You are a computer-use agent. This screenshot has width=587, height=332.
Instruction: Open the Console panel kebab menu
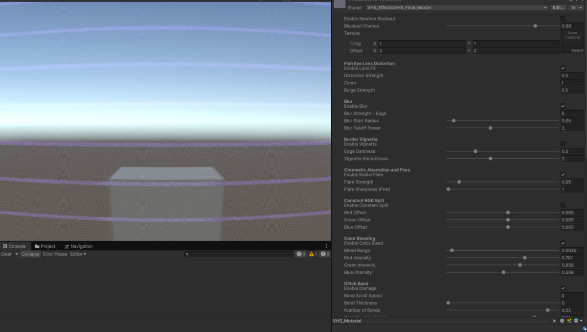326,246
